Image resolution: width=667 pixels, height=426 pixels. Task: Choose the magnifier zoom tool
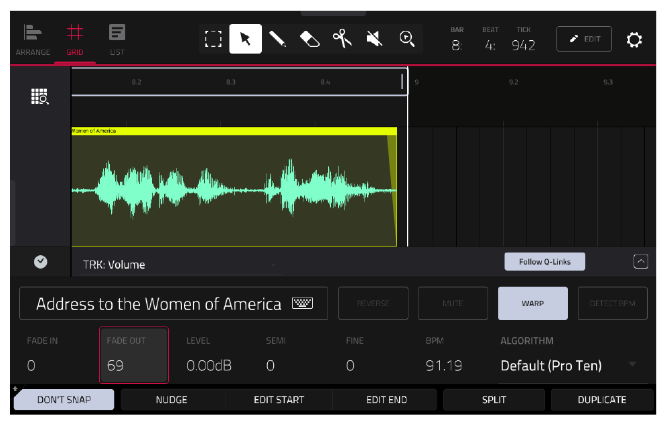(406, 39)
